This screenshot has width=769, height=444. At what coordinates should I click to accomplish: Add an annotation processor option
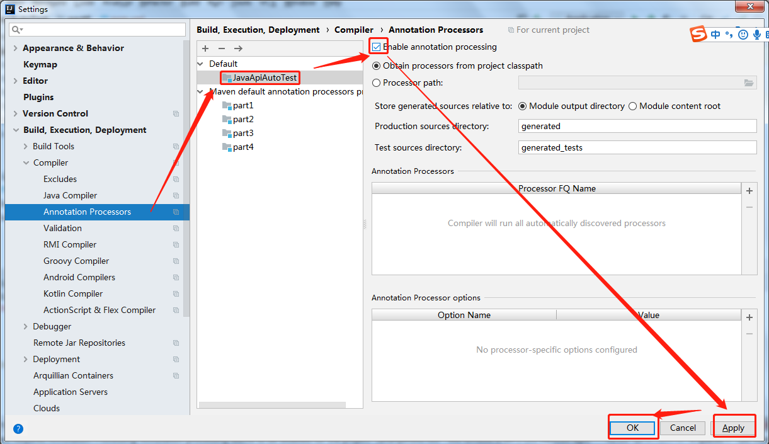[749, 317]
